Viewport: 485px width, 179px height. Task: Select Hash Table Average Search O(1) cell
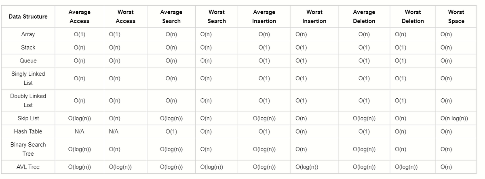[x=171, y=131]
